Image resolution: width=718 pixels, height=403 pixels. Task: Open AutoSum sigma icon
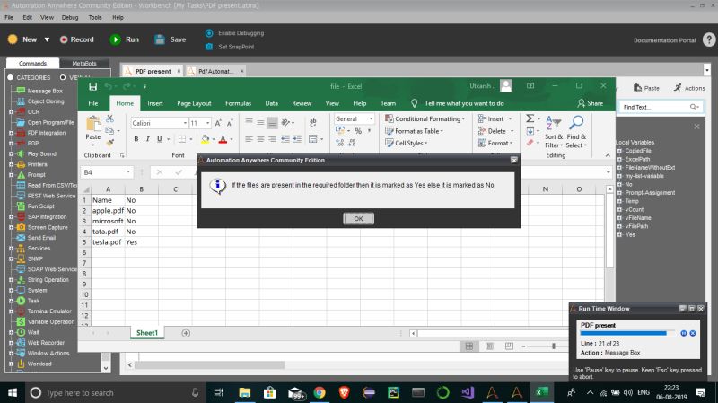pyautogui.click(x=530, y=118)
